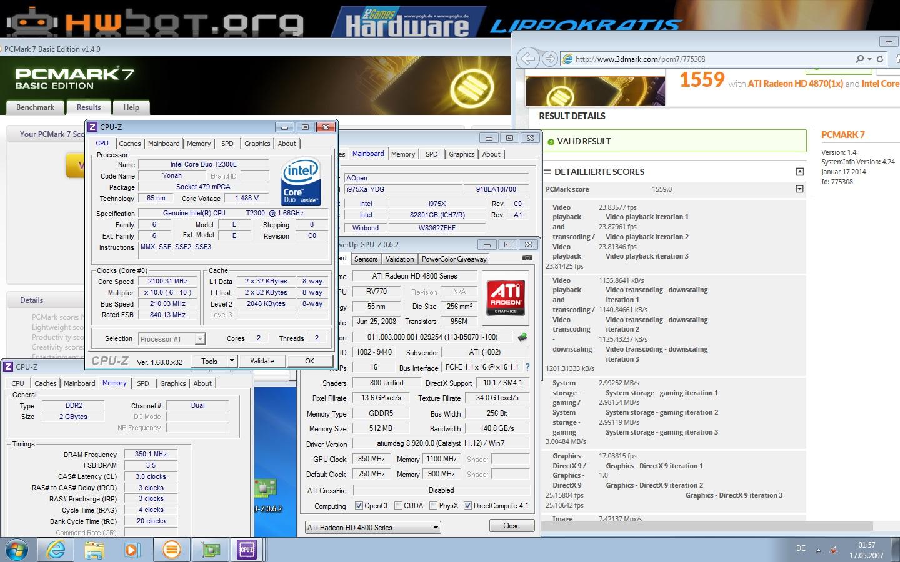Click the Z icon of the CPU-Z Memory window
The height and width of the screenshot is (562, 900).
8,367
